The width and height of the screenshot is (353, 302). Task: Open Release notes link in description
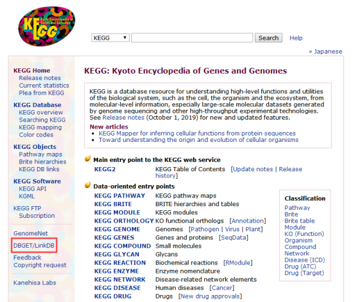tap(123, 117)
